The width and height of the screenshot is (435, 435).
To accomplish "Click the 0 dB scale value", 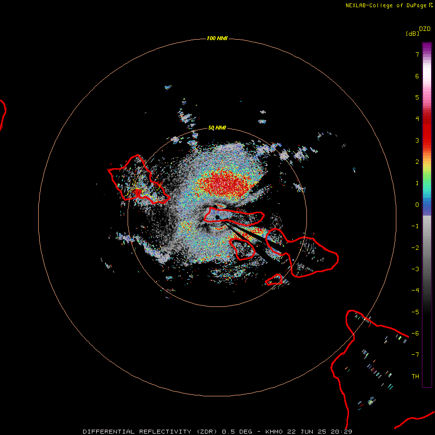I will 417,205.
